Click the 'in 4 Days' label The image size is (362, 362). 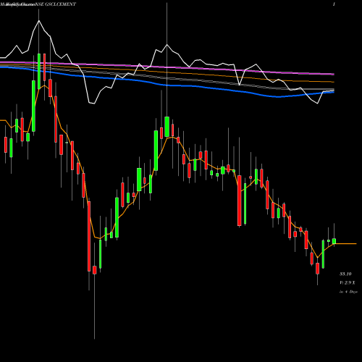click(x=348, y=292)
